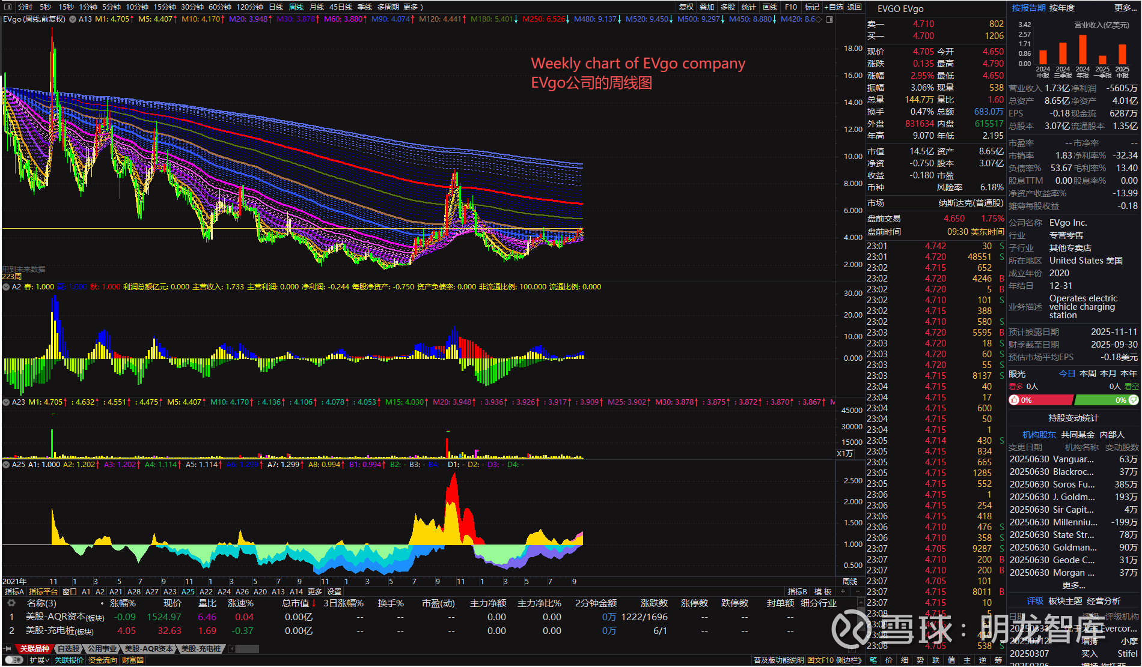Click the plus zoom-in chart button
This screenshot has height=667, width=1142.
click(x=843, y=591)
